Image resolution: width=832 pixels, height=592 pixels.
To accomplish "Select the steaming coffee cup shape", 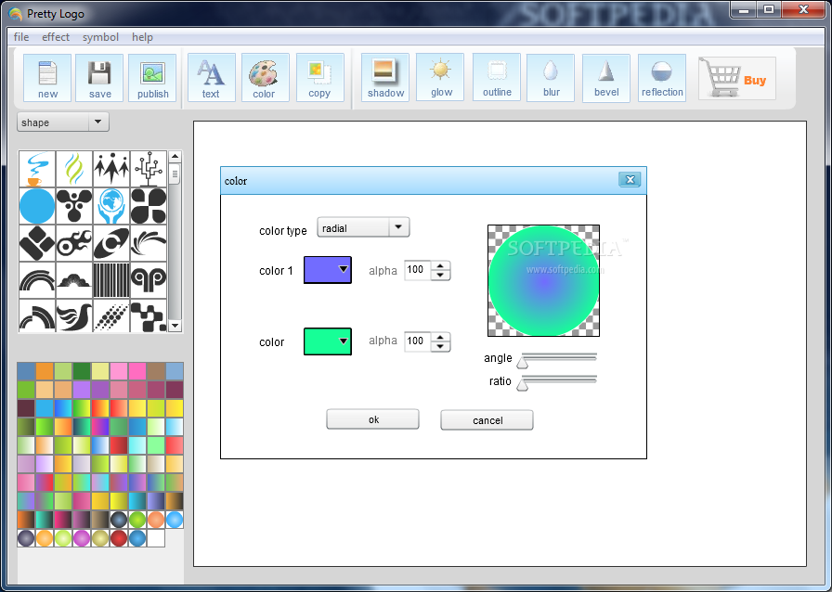I will (37, 169).
